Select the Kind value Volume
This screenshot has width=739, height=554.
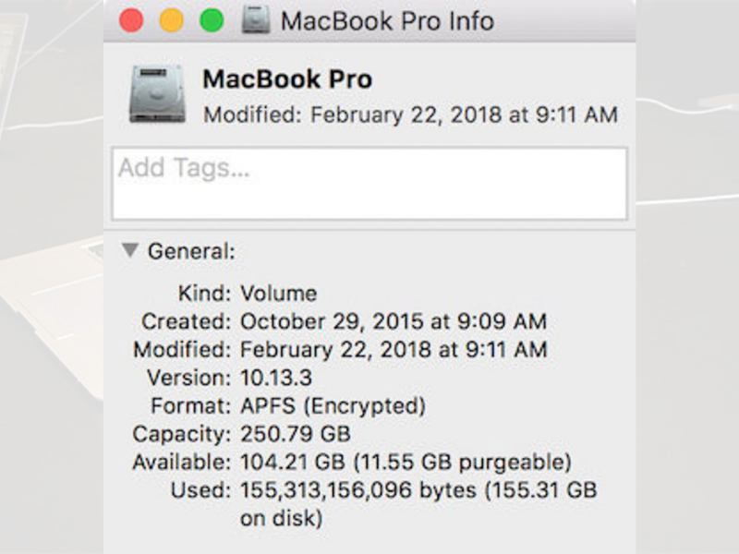[x=279, y=294]
